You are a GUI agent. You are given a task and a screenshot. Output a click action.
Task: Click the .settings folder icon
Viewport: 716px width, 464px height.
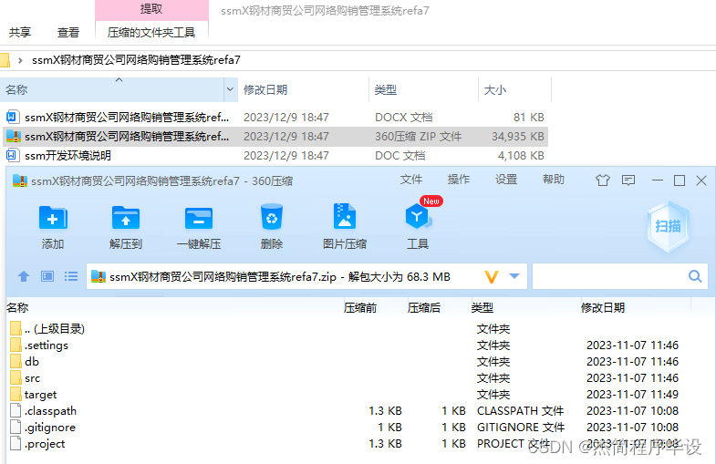[16, 345]
